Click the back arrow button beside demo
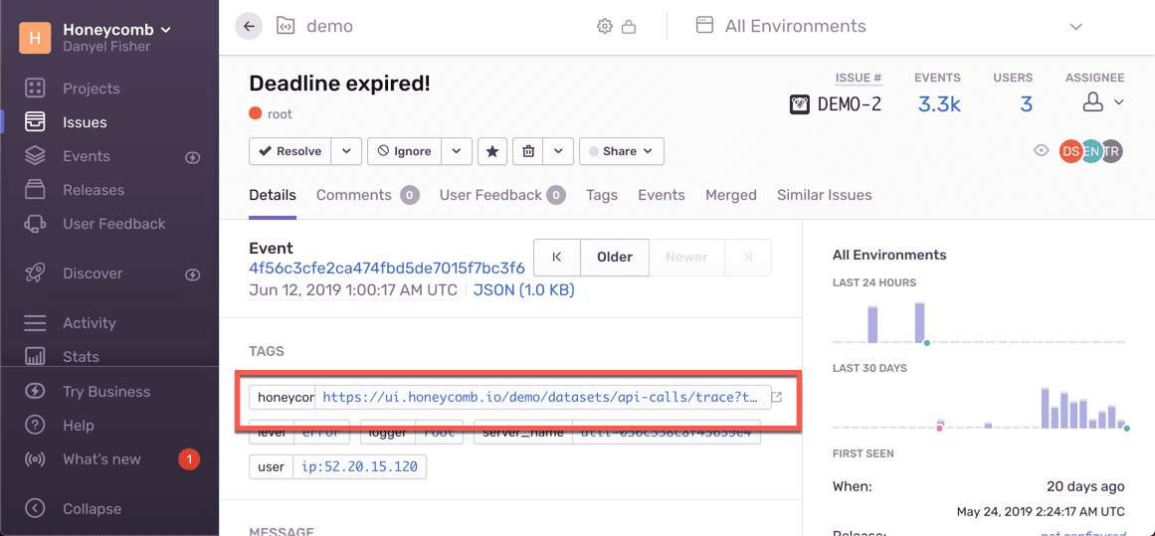Screen dimensions: 1155x536 pyautogui.click(x=249, y=27)
